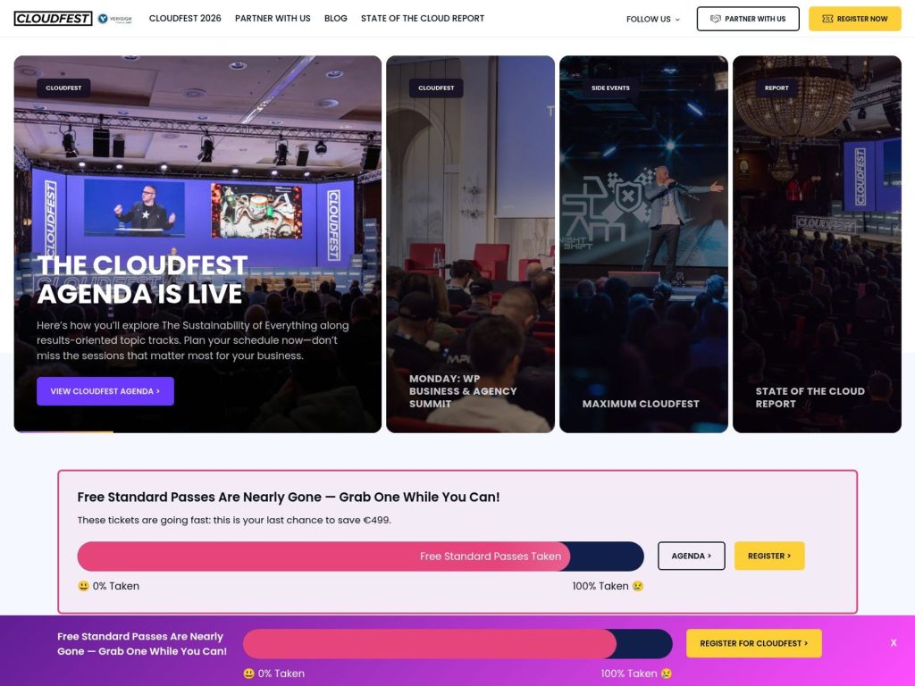Click Register for CloudFest in the purple banner

[753, 642]
